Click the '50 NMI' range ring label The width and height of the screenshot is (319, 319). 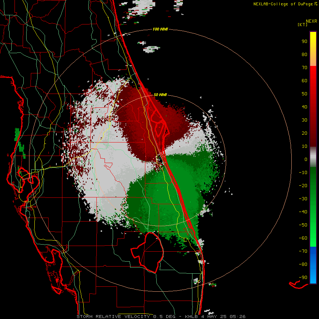click(x=160, y=95)
